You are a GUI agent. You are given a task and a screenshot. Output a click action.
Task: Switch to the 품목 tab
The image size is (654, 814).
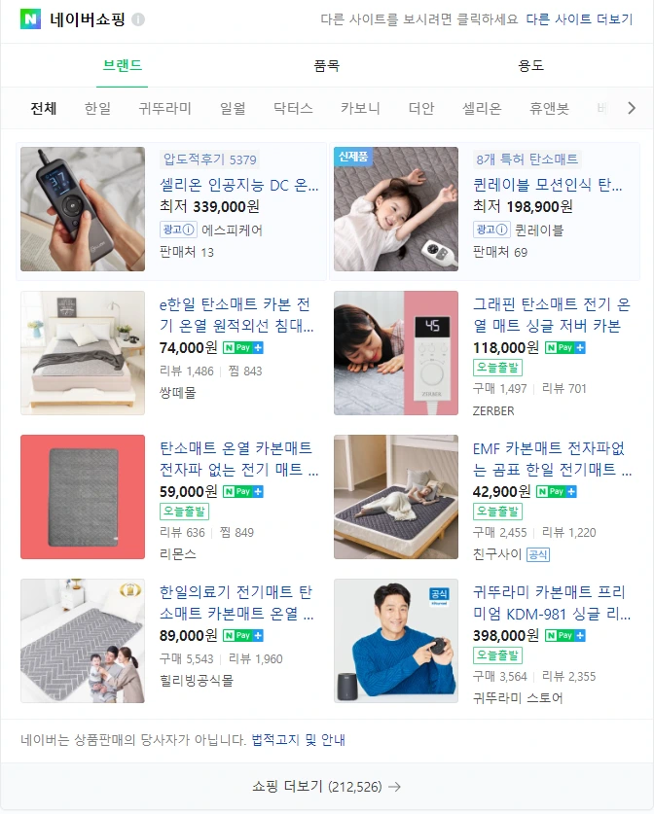[327, 65]
